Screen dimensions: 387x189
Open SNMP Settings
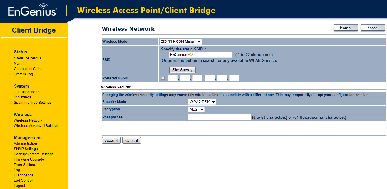26,149
